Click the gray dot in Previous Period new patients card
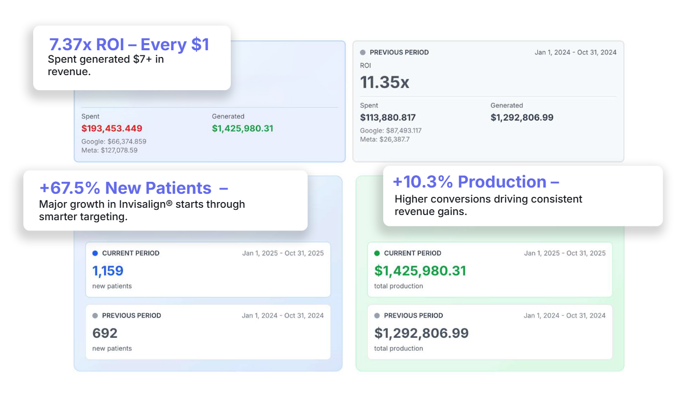This screenshot has height=401, width=699. 95,316
